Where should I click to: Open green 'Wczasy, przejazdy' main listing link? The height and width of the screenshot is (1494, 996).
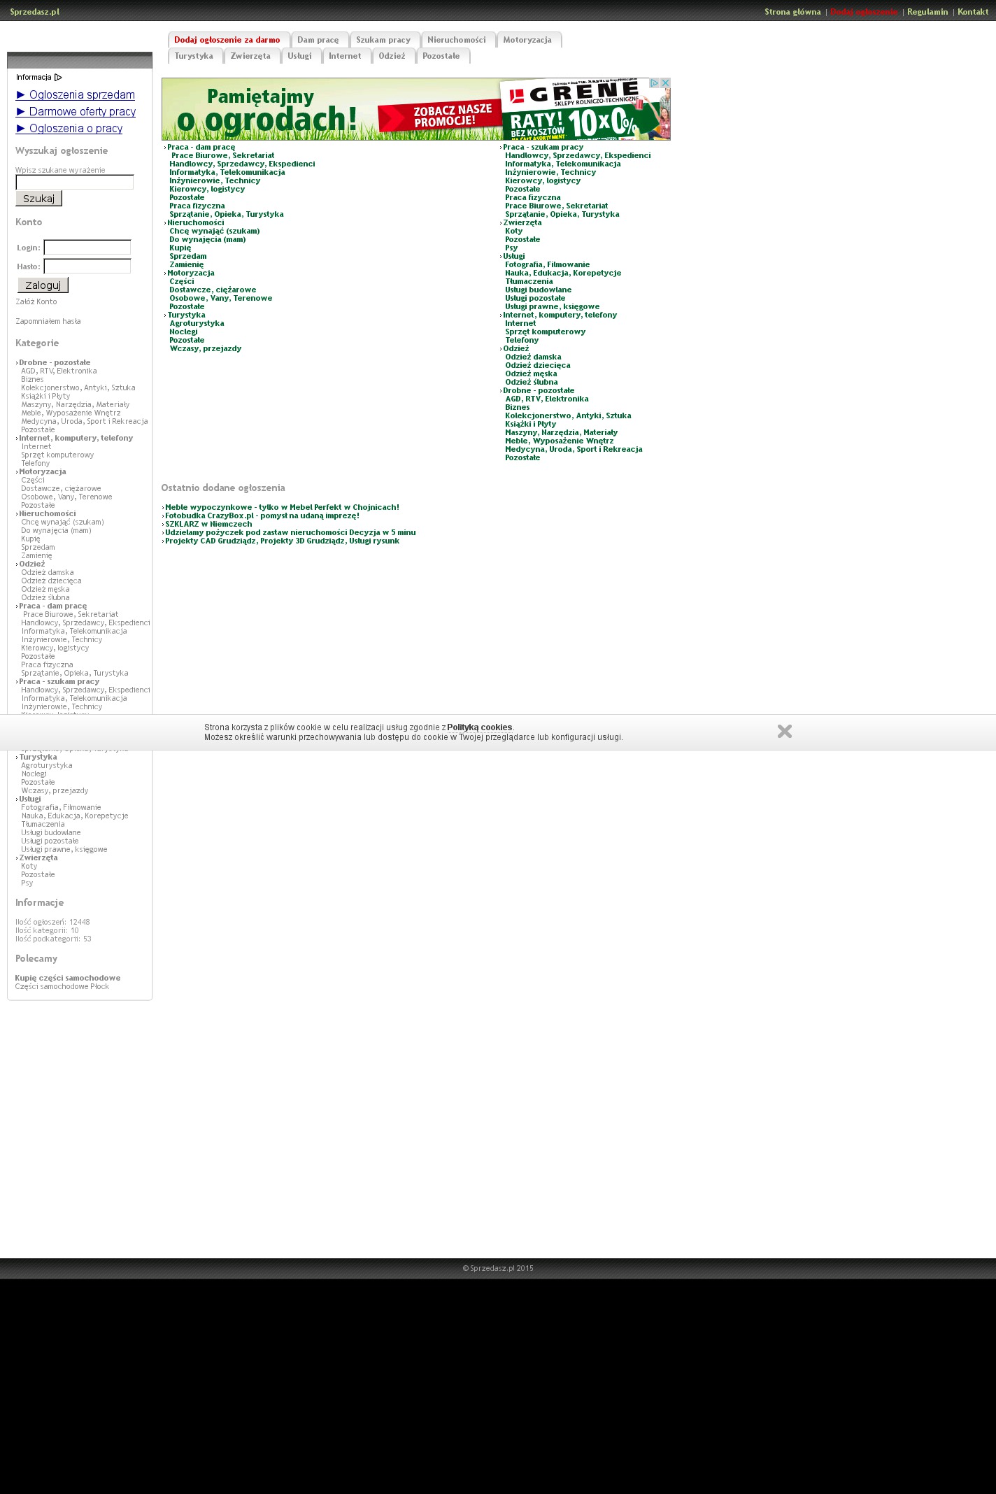point(206,349)
